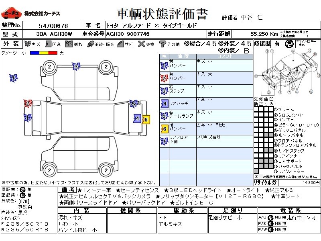
Task: Click the 機関系 section header
Action: pos(132,210)
